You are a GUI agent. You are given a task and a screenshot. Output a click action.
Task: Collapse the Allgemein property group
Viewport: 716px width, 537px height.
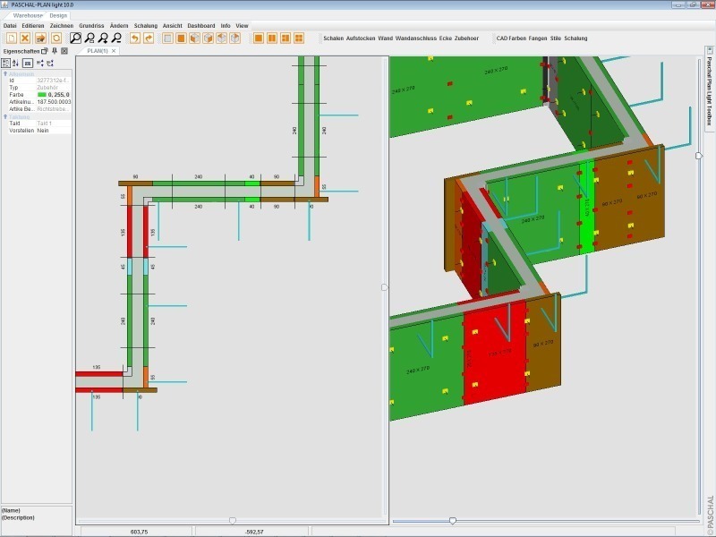click(x=5, y=73)
